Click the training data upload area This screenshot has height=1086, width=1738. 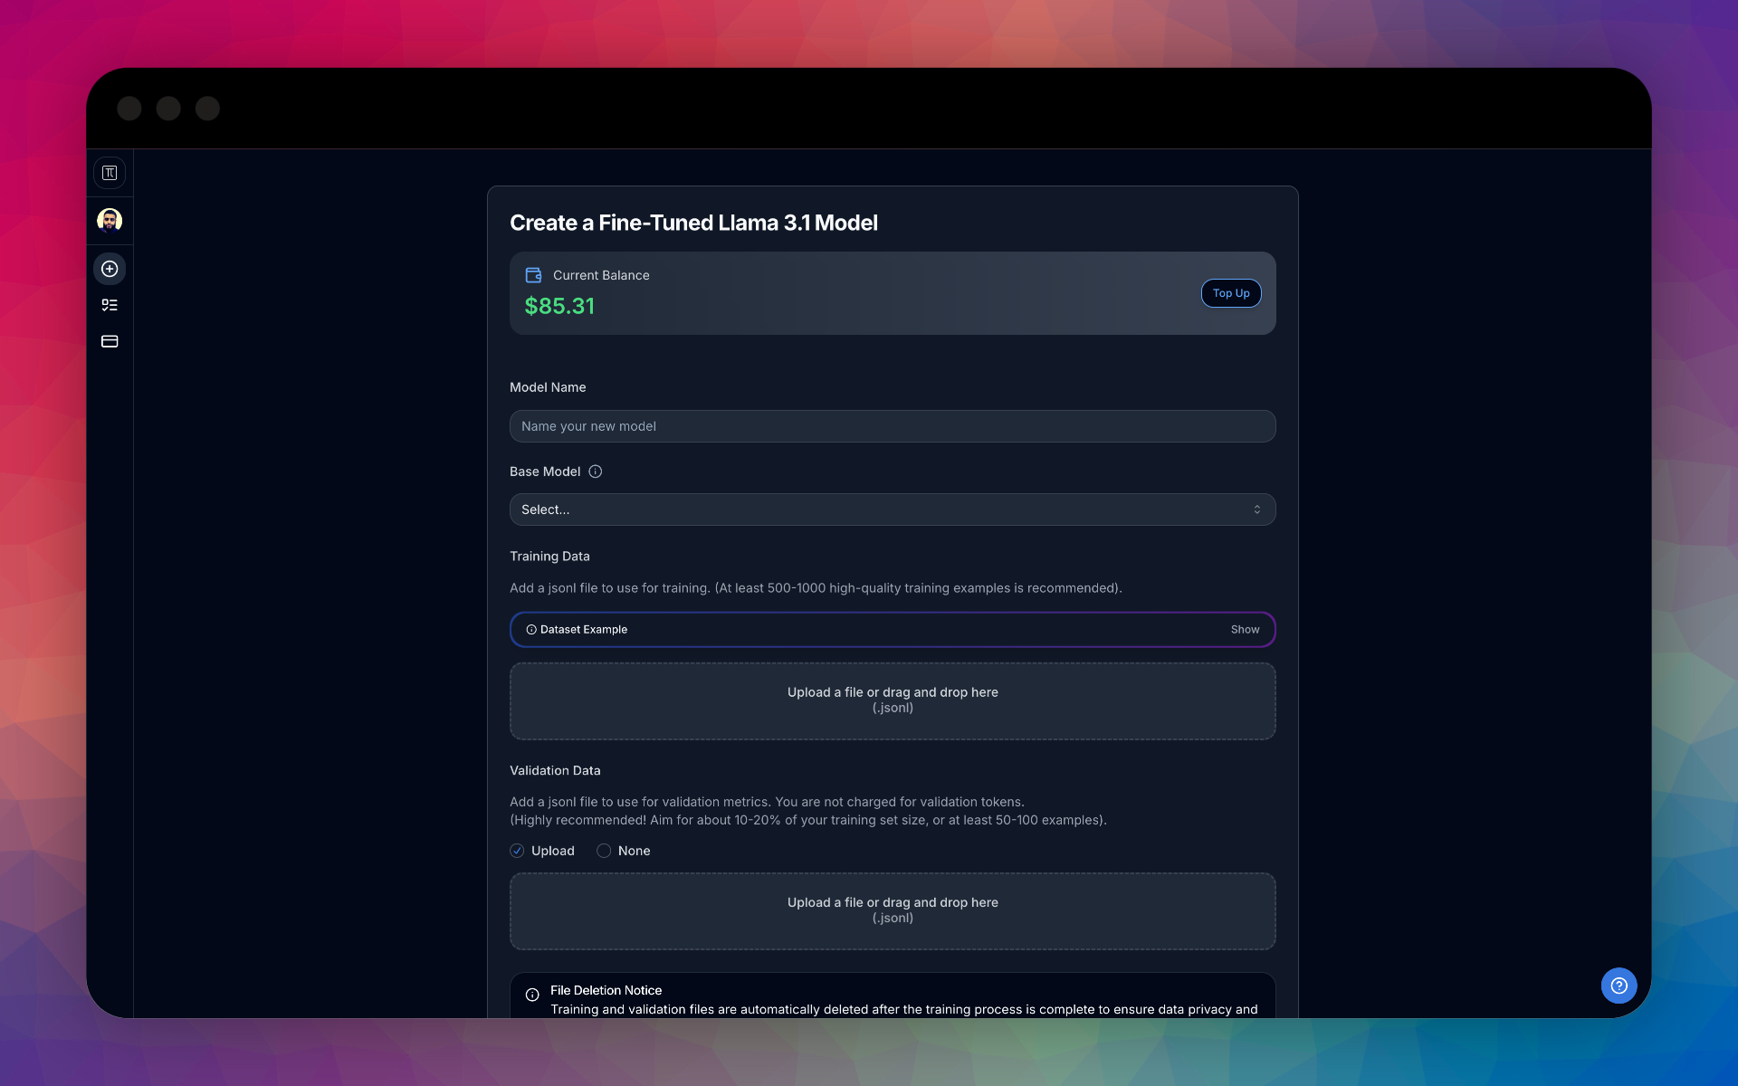(x=892, y=700)
